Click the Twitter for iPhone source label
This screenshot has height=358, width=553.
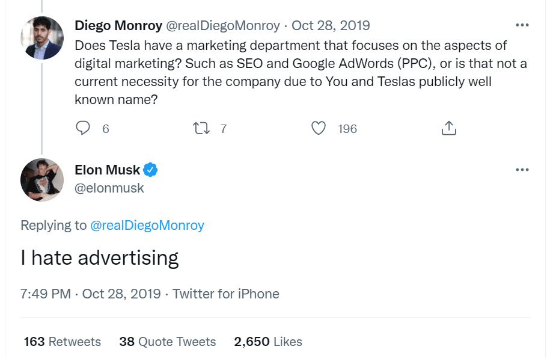226,294
